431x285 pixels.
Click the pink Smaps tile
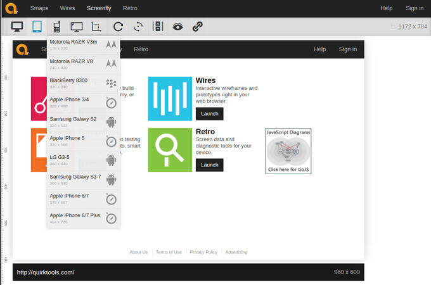(39, 99)
